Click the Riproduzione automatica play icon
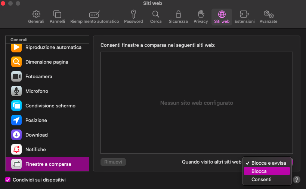Screen dimensions: 306x189 16,48
